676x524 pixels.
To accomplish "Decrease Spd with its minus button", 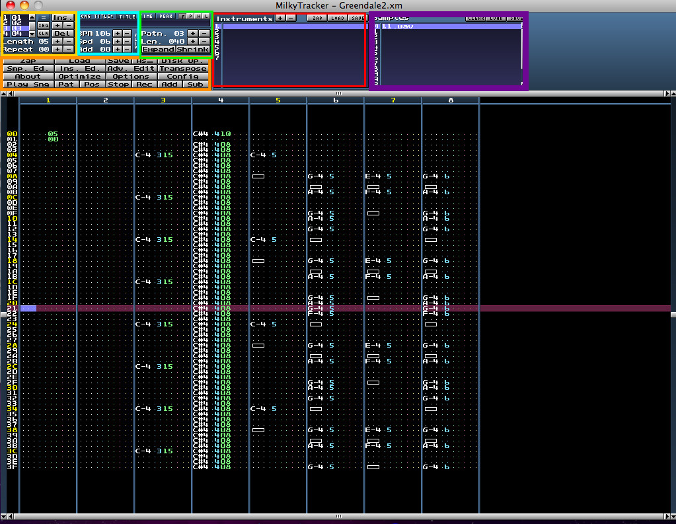I will 127,42.
